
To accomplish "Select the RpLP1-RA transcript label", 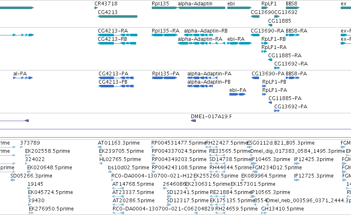I will pyautogui.click(x=274, y=47).
